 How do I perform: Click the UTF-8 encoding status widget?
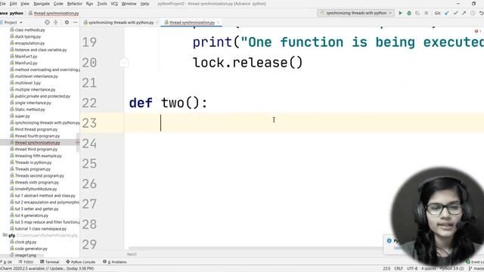click(412, 269)
